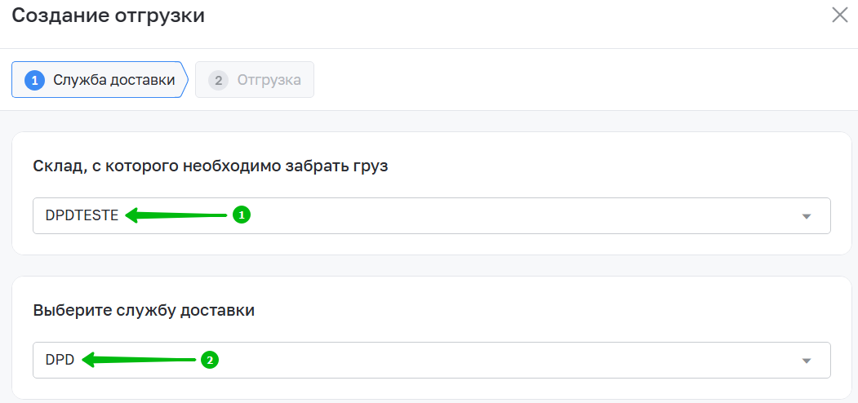Click the Склад, с которого необходимо забрать груз label
Screen dimensions: 858x403
click(x=211, y=166)
